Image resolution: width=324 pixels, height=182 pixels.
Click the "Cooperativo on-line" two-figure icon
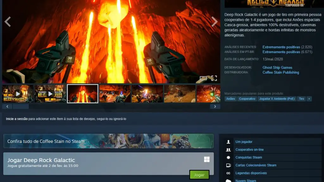pos(228,149)
